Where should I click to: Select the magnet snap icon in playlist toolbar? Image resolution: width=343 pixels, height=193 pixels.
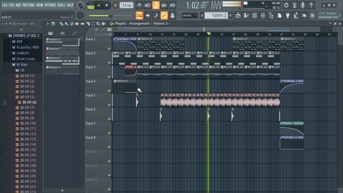click(53, 24)
